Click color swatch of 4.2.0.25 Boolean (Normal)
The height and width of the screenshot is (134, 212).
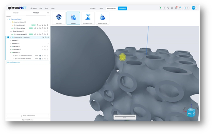tap(40, 56)
